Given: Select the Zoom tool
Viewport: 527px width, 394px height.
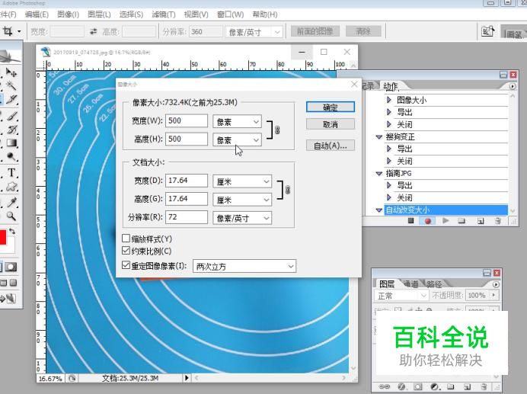Looking at the screenshot, I should tap(11, 216).
